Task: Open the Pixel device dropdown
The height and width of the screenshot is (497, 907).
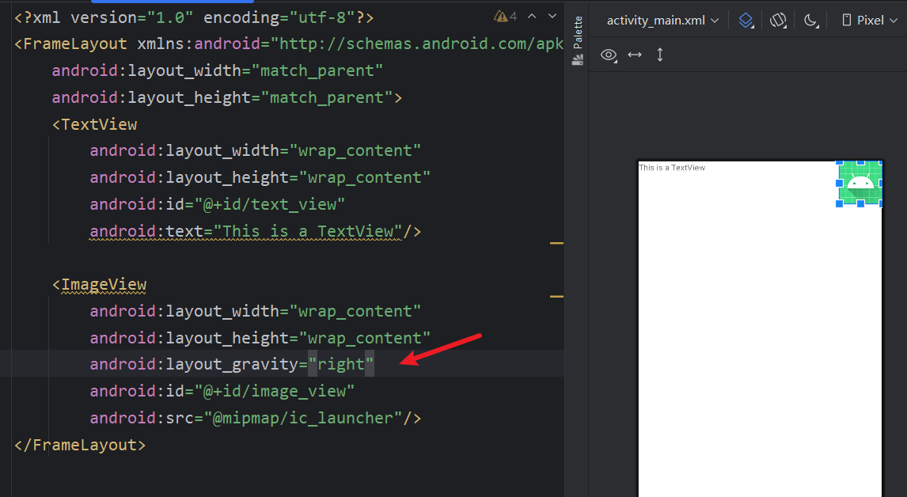Action: point(870,21)
